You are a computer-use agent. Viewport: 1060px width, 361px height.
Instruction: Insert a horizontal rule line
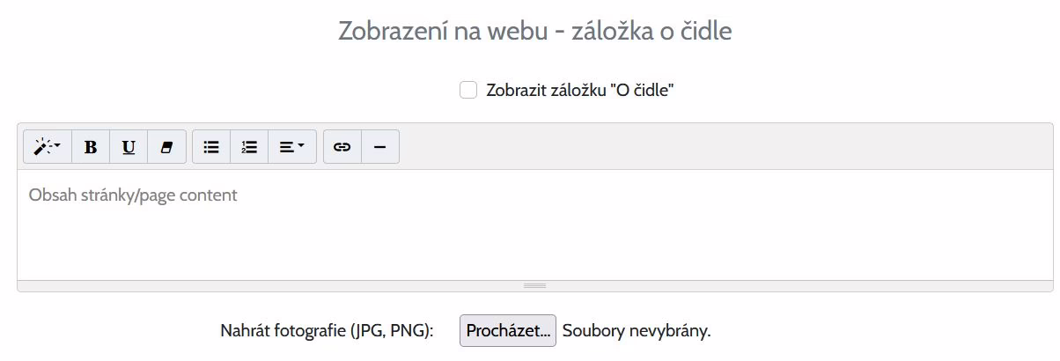(380, 147)
